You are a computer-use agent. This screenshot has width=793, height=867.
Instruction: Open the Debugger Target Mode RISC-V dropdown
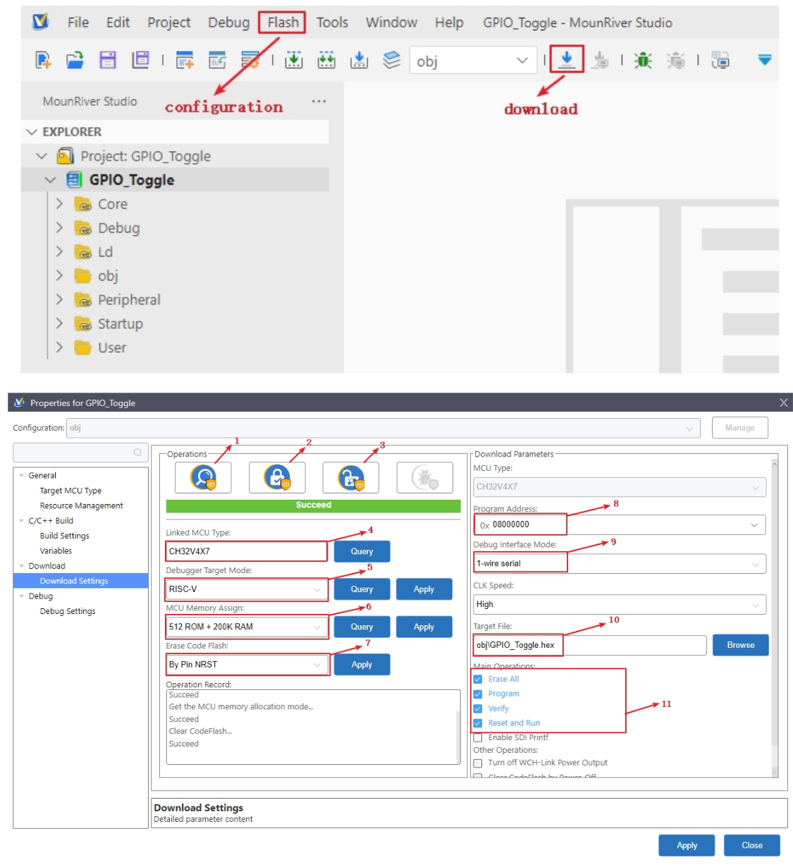pos(247,589)
